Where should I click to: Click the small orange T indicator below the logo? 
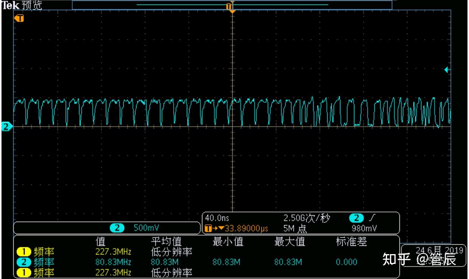click(x=18, y=17)
